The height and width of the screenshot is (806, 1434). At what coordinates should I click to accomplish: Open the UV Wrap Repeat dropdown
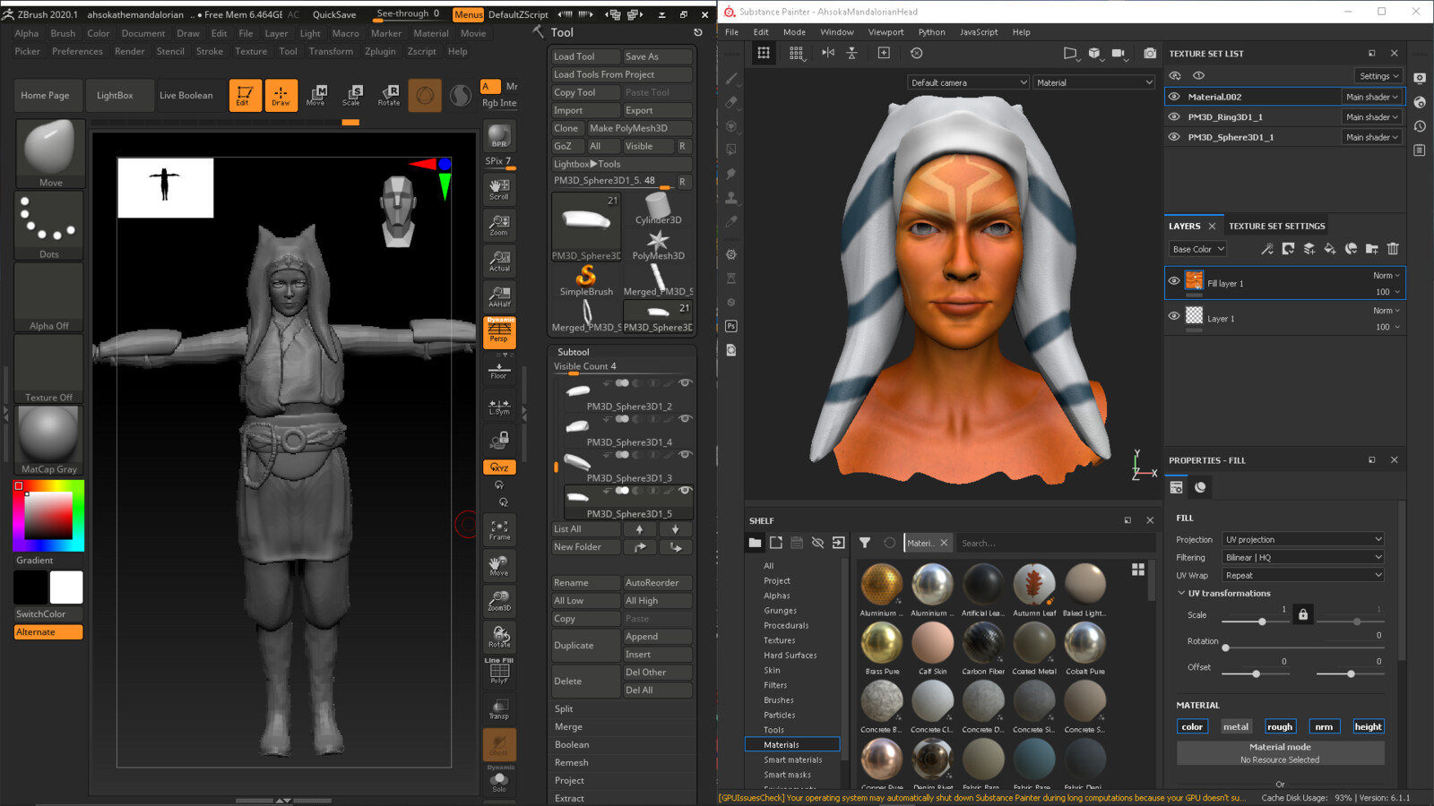click(x=1304, y=575)
